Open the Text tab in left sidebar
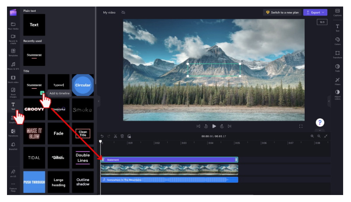351x202 pixels. pos(13,106)
